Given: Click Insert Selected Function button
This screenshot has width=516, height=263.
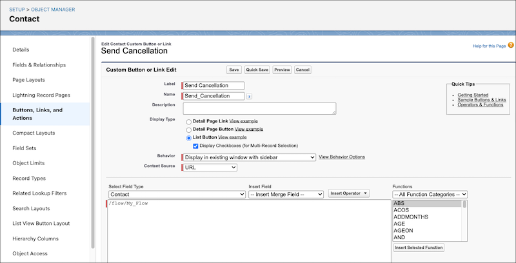Looking at the screenshot, I should [418, 248].
